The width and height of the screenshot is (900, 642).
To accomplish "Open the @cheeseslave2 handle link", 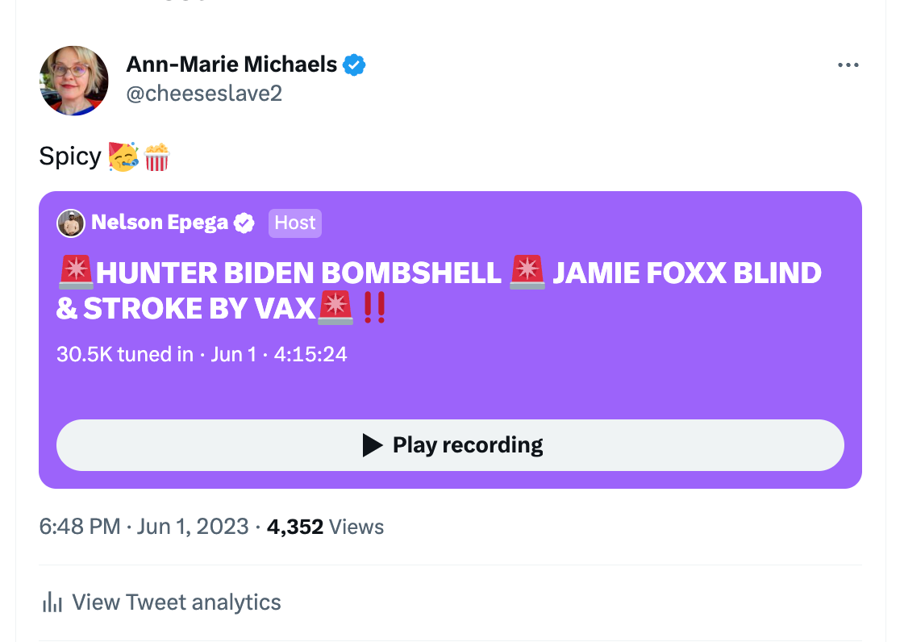I will (204, 94).
